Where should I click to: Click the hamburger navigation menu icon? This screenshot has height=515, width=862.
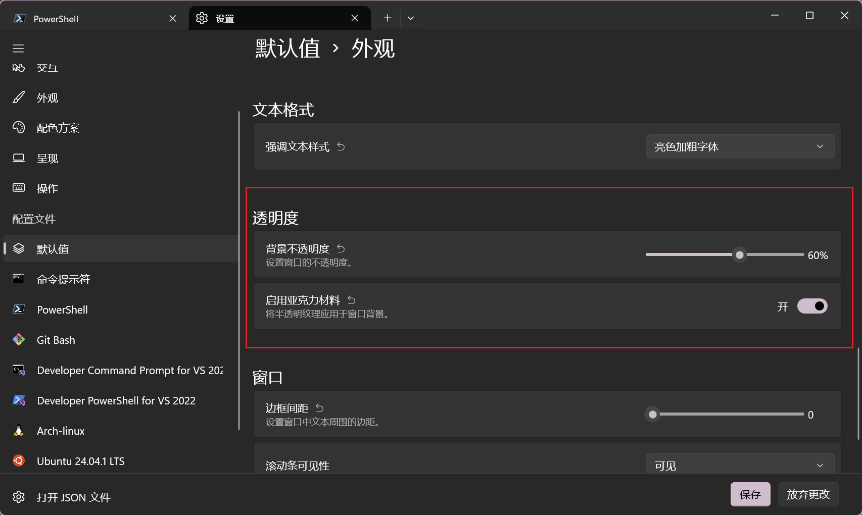pos(18,48)
